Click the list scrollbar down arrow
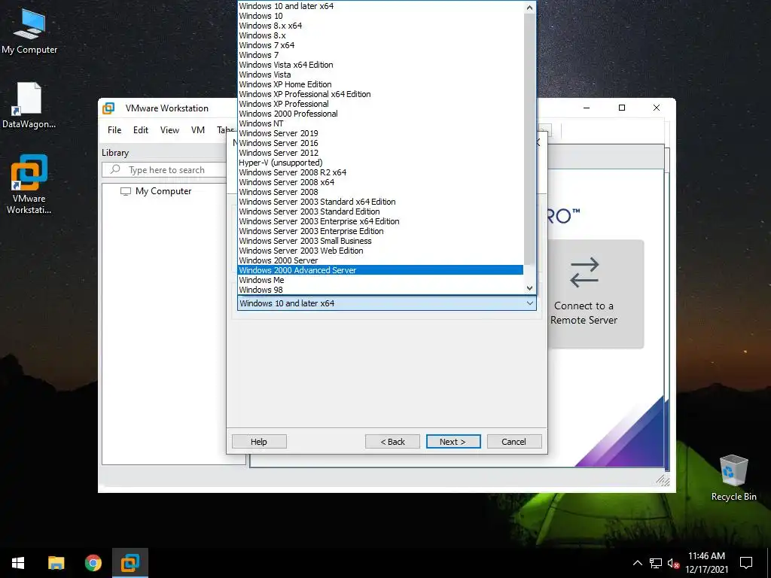Image resolution: width=771 pixels, height=578 pixels. tap(529, 288)
